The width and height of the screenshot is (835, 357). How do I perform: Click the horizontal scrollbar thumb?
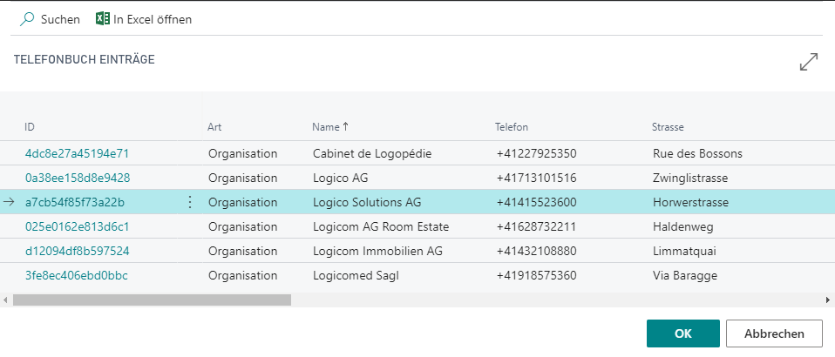(x=152, y=300)
